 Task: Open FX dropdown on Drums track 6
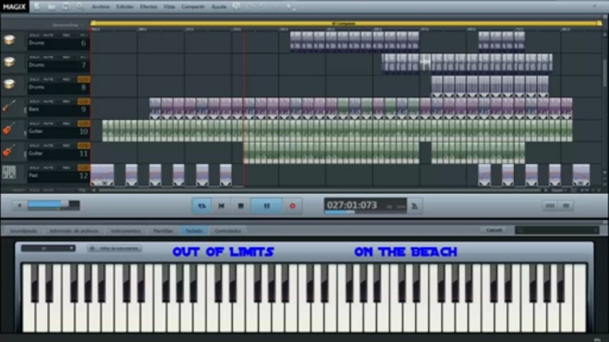(84, 35)
